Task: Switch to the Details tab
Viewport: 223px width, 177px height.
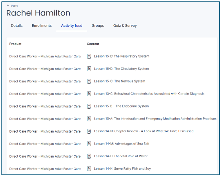Action: tap(17, 26)
